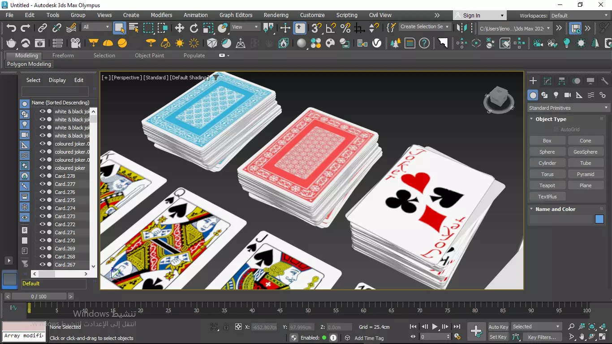
Task: Open the scene explorer filter funnel icon
Action: pyautogui.click(x=25, y=264)
